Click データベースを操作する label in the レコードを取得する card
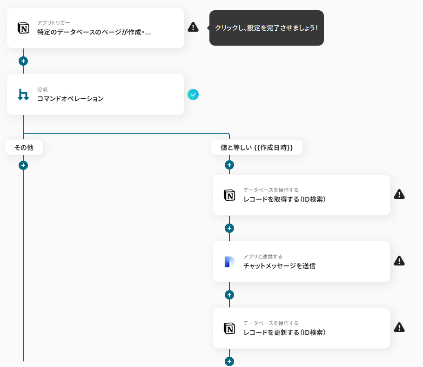 [x=271, y=190]
